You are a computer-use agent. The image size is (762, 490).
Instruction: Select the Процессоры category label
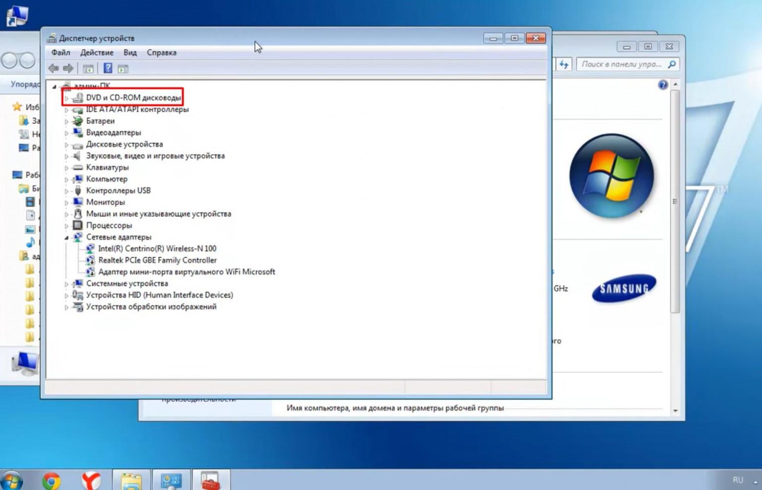tap(109, 225)
